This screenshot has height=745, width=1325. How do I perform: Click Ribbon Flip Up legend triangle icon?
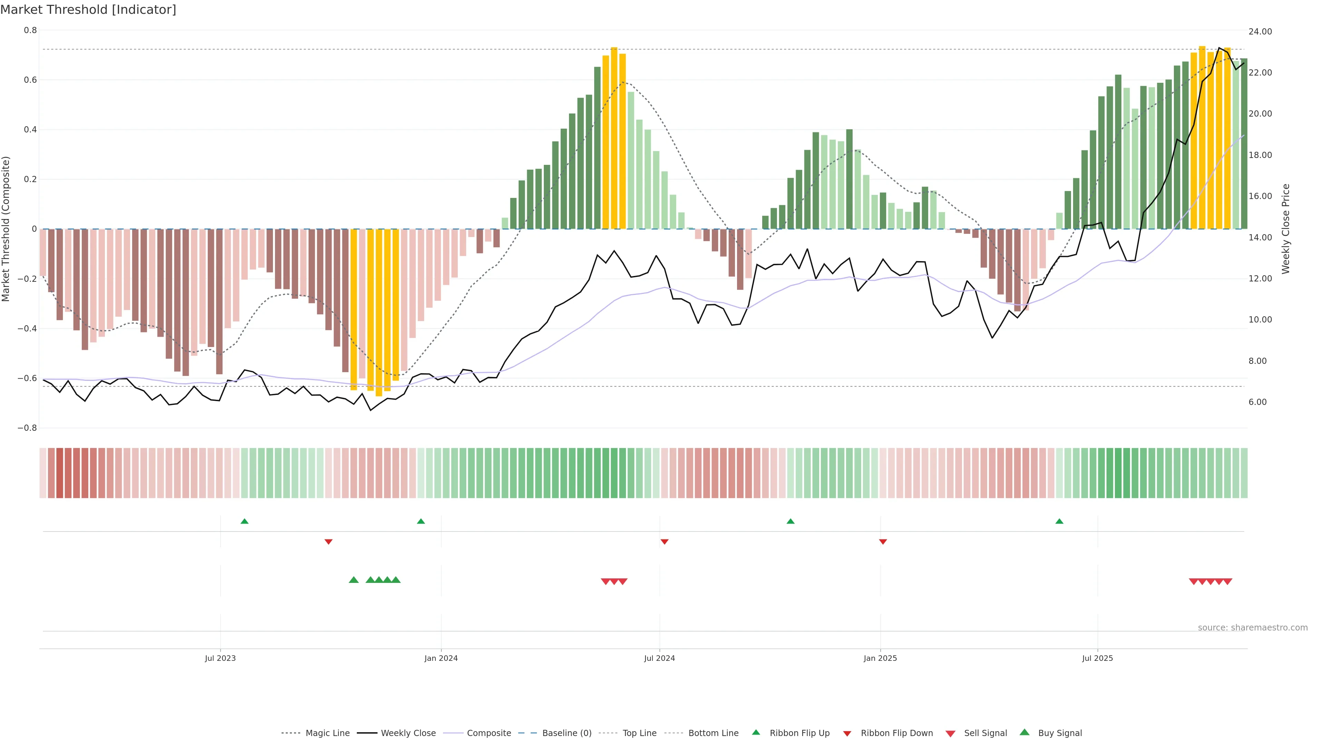coord(756,733)
